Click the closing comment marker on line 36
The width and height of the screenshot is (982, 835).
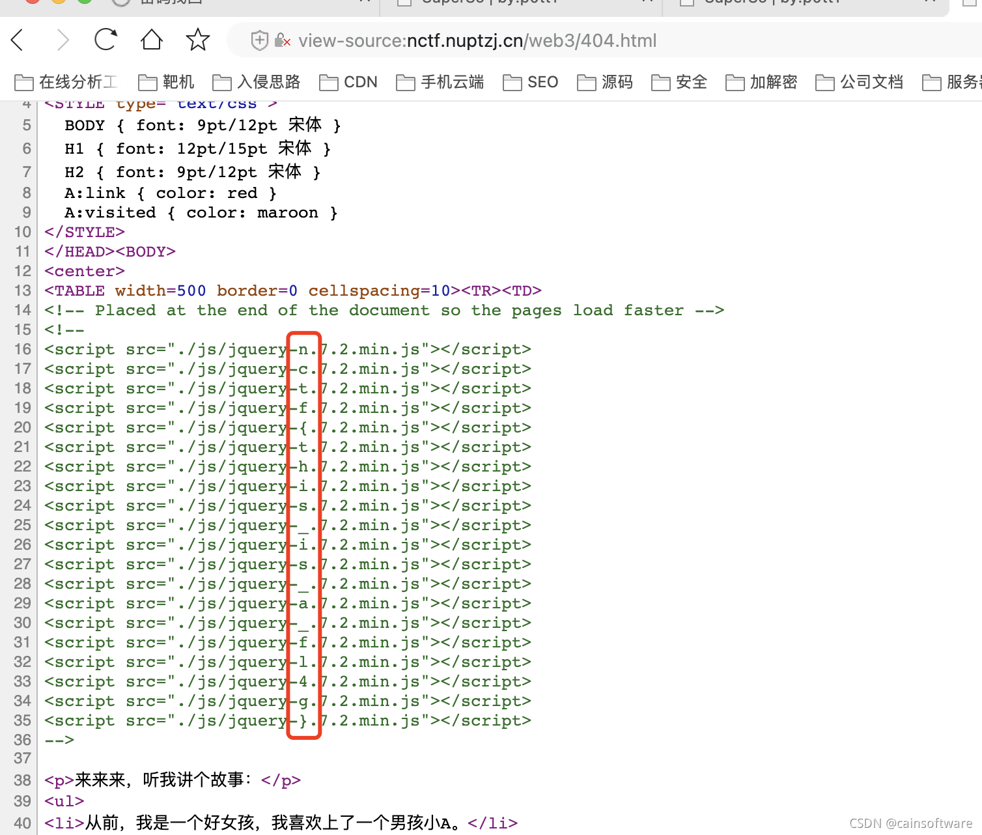point(59,741)
